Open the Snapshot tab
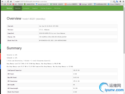 [x=35, y=8]
